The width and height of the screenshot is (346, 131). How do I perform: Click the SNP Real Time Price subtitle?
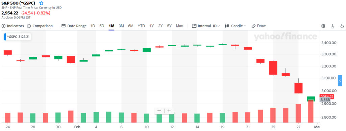click(x=31, y=8)
